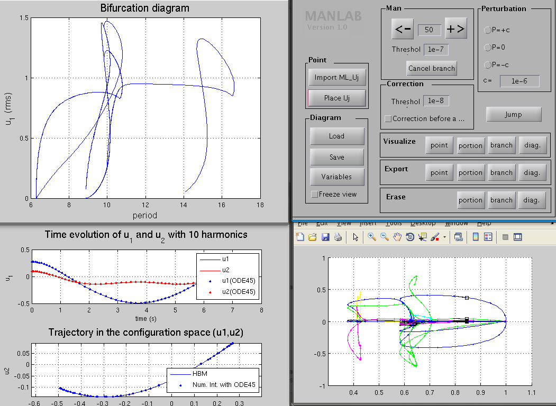Save the figure with the floppy disk icon

coord(325,237)
